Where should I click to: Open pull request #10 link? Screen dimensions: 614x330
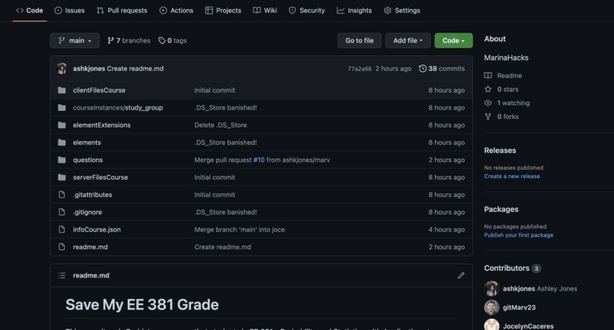(x=259, y=160)
